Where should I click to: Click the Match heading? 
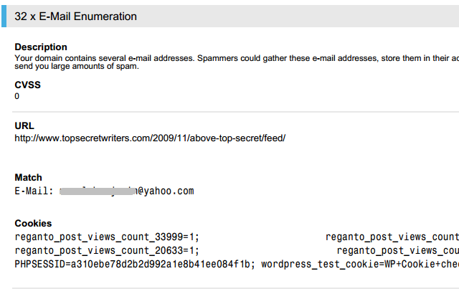coord(28,177)
